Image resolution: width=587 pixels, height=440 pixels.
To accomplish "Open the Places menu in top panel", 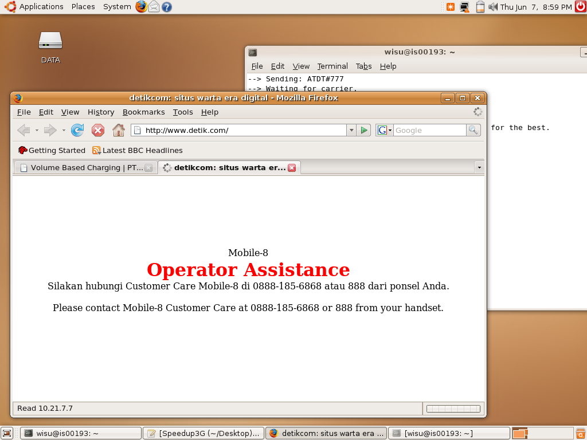I will 83,7.
